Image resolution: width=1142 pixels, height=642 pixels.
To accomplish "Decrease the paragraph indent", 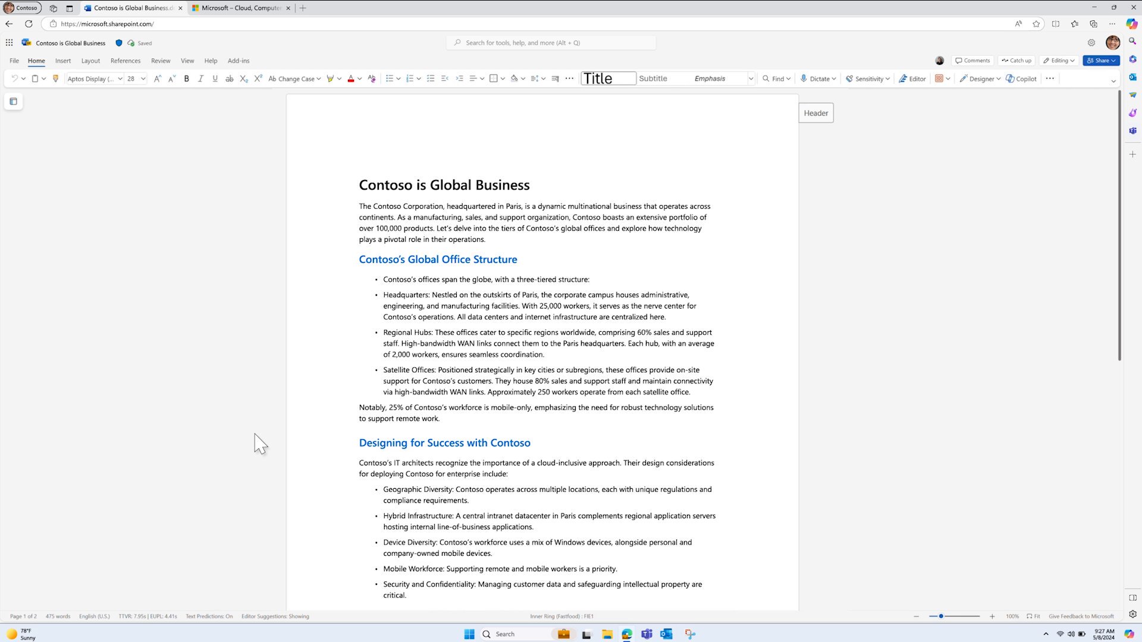I will click(445, 78).
